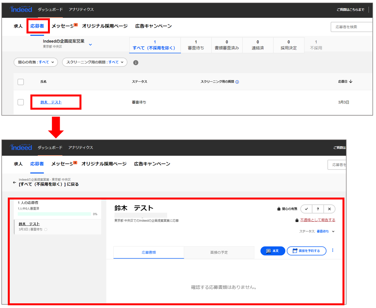376x308 pixels.
Task: Select 鈴木 テスト in the applicant sidebar list
Action: [29, 224]
